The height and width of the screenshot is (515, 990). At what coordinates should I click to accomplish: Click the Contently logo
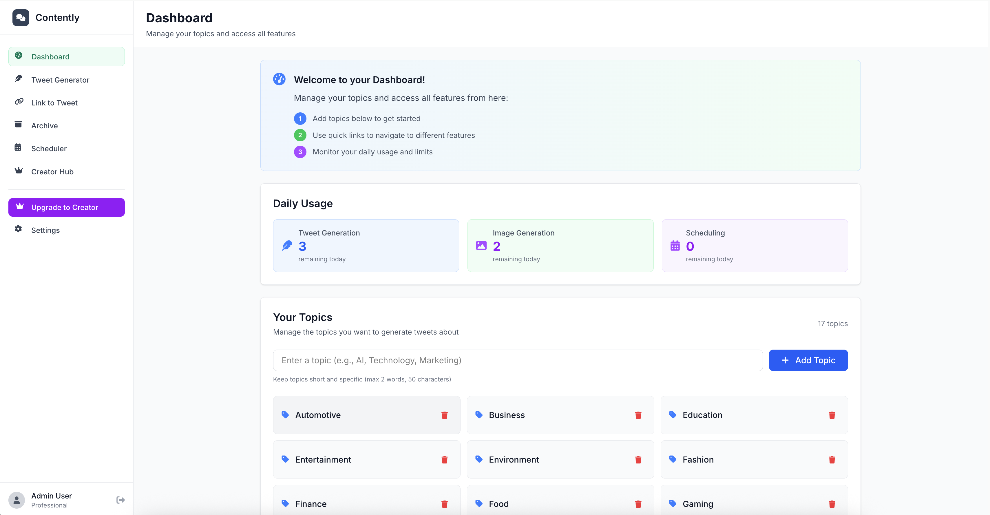46,17
